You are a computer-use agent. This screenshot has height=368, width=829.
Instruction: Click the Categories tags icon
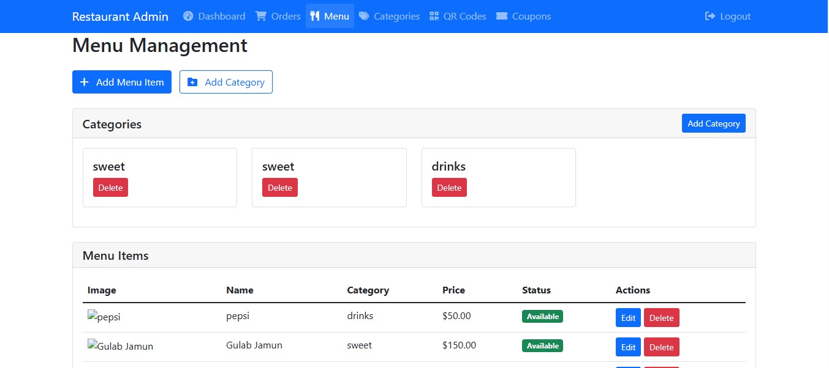tap(364, 17)
